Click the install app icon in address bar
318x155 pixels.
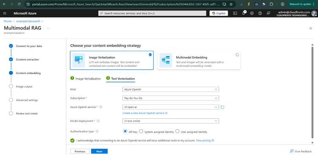pyautogui.click(x=224, y=4)
